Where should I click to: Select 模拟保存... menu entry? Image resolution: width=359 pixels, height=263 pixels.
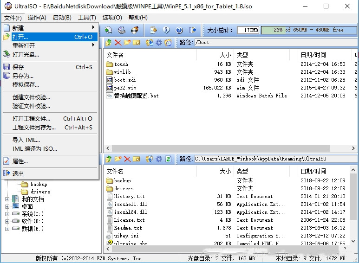click(50, 85)
